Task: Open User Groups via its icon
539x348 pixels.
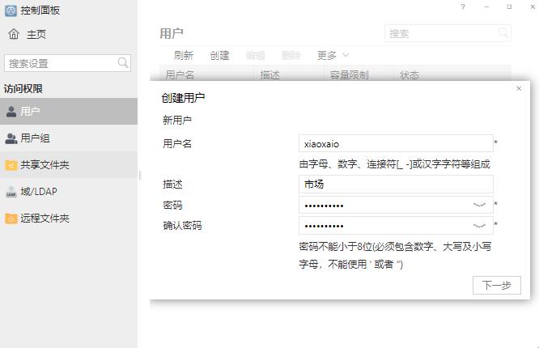Action: (11, 138)
